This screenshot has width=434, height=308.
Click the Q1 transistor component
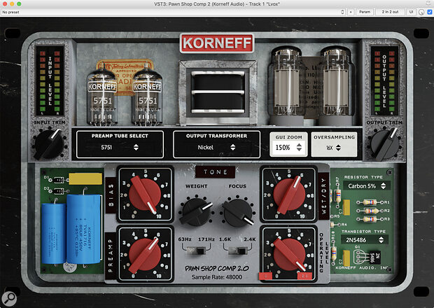367,258
